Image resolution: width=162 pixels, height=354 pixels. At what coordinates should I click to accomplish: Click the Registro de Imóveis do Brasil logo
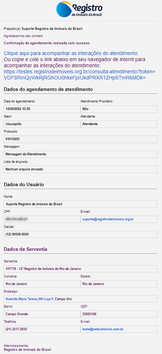pos(80,9)
